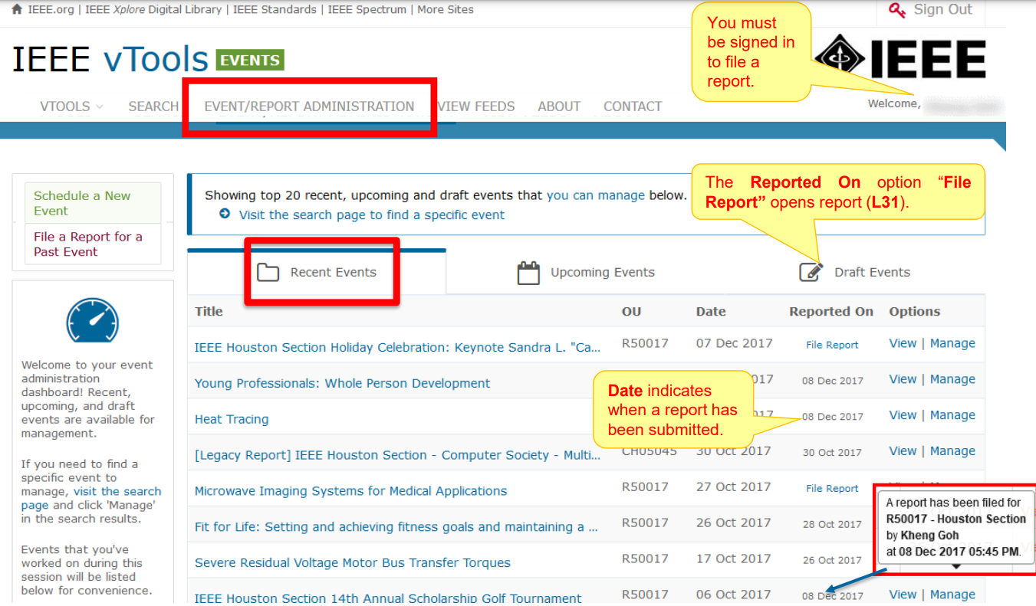Click Schedule a New Event
The width and height of the screenshot is (1036, 606).
coord(82,202)
